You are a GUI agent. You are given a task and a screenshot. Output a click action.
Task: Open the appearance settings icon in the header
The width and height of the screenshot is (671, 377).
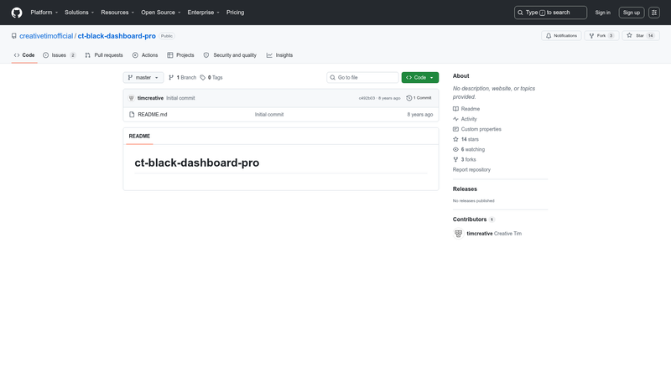pos(654,13)
